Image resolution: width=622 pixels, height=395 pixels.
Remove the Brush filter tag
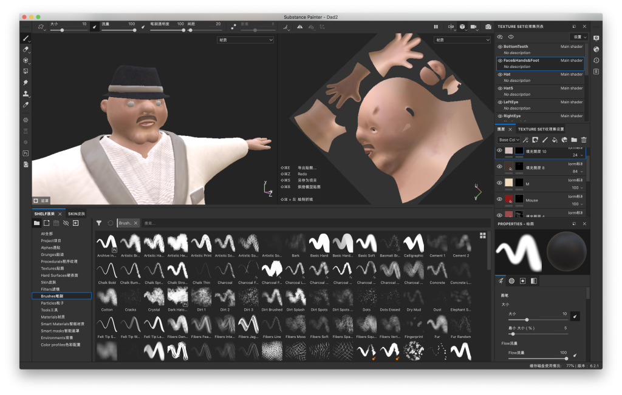pyautogui.click(x=135, y=223)
